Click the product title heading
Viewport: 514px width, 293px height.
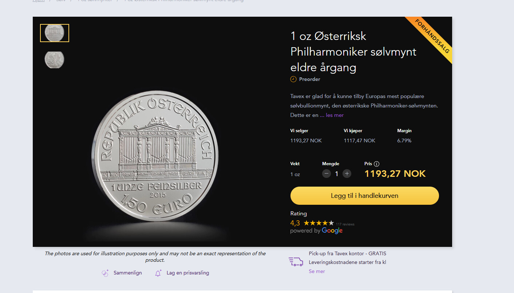[x=353, y=52]
